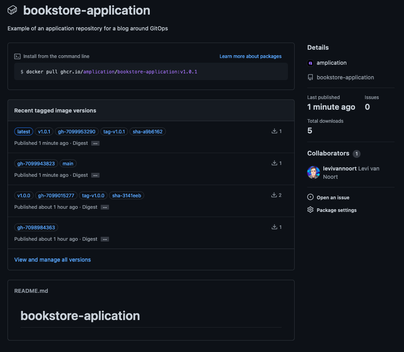This screenshot has height=352, width=404.
Task: Click the download icon in the gh-7098984363 row
Action: [274, 227]
